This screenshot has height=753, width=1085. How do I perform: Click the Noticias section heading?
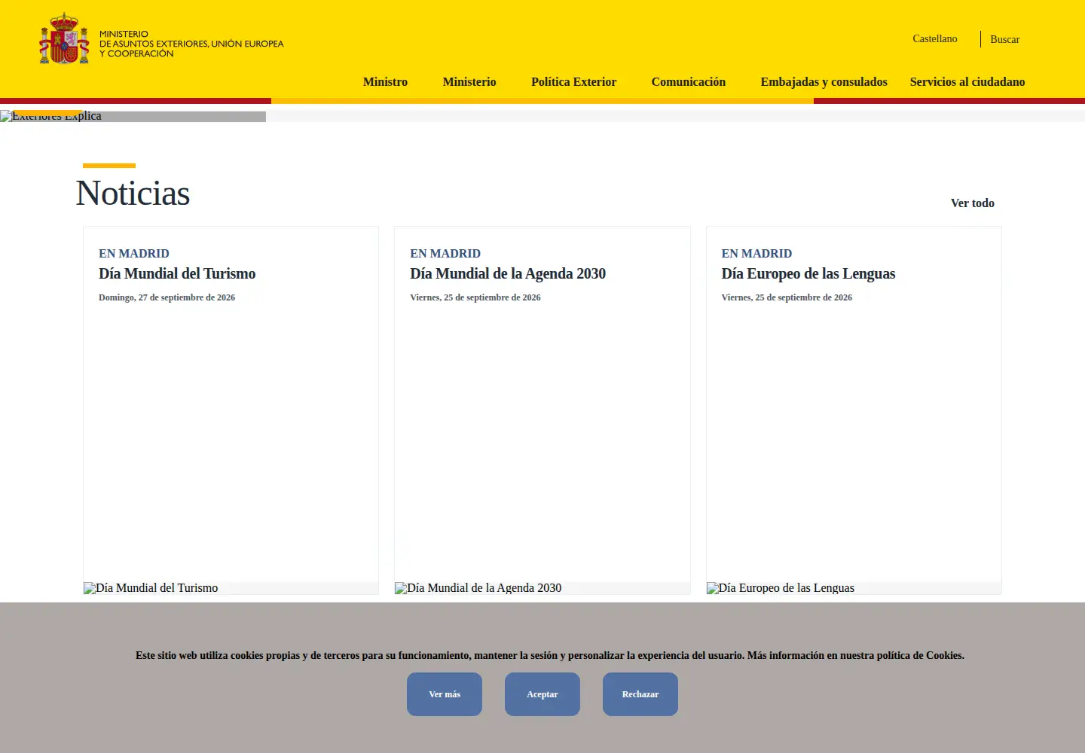click(x=133, y=193)
